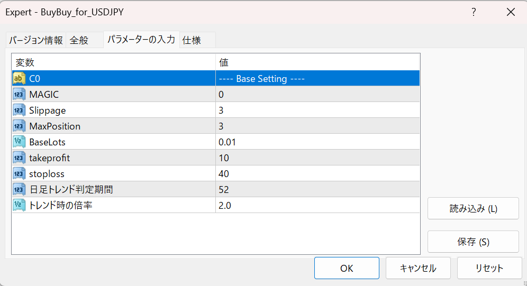
Task: Click the integer icon next to Slippage
Action: [19, 110]
